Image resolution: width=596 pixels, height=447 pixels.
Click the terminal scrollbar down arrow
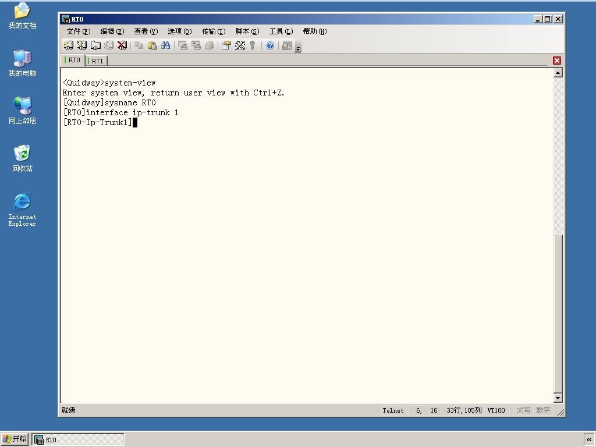click(558, 398)
